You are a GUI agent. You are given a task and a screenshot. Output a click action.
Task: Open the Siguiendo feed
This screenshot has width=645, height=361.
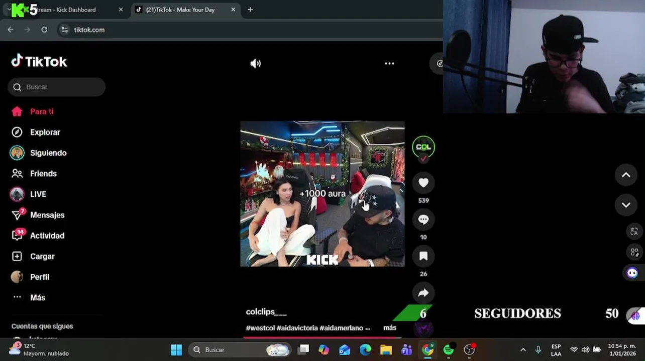pyautogui.click(x=48, y=153)
